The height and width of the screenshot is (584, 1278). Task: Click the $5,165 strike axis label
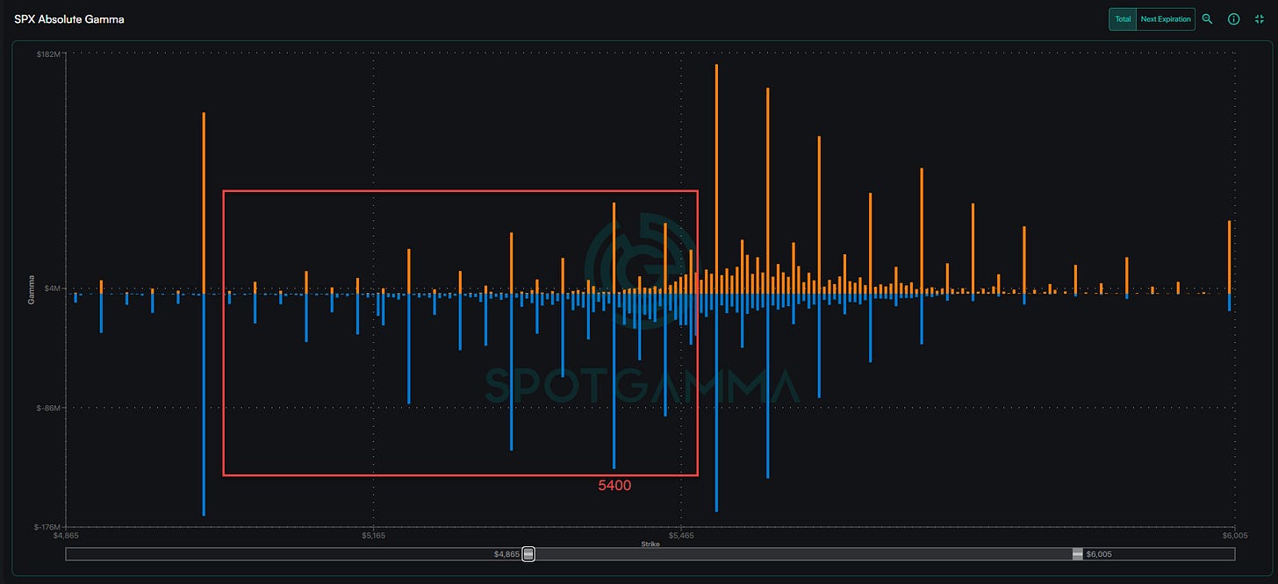tap(374, 535)
